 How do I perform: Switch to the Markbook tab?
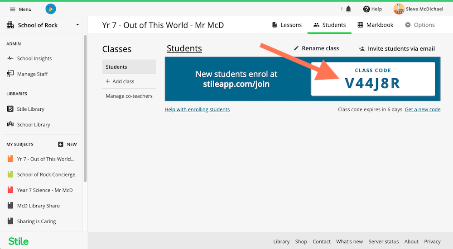(375, 25)
